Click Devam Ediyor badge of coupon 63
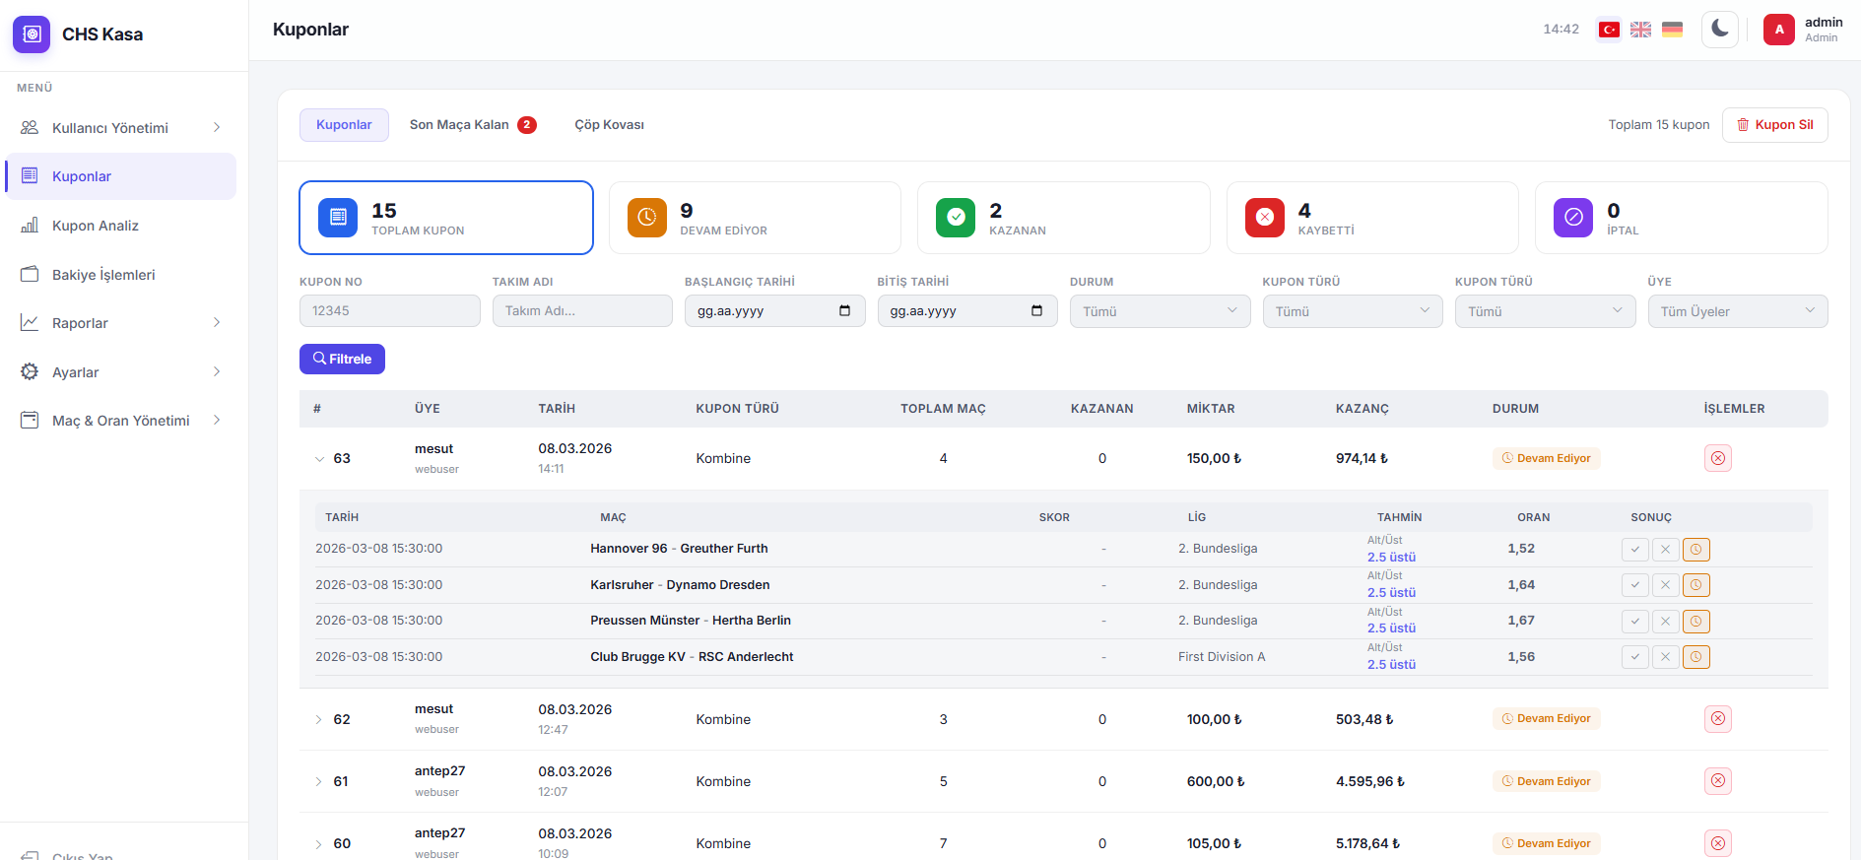This screenshot has width=1861, height=860. click(x=1547, y=458)
